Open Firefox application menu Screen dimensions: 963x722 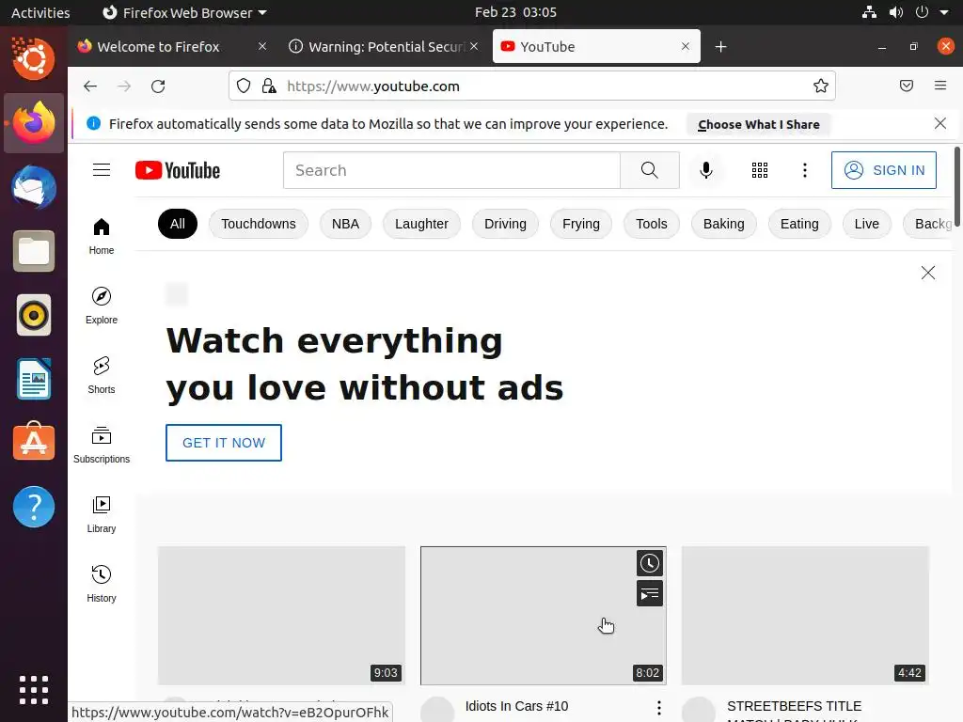(x=940, y=86)
